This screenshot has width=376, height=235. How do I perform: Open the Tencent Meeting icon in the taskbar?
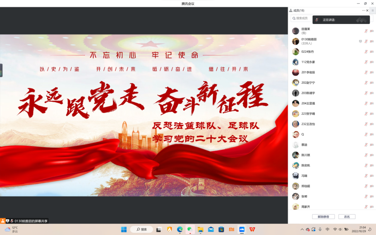[x=242, y=229]
